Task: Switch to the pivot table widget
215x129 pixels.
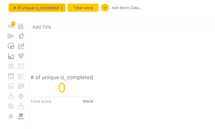Action: tap(11, 76)
